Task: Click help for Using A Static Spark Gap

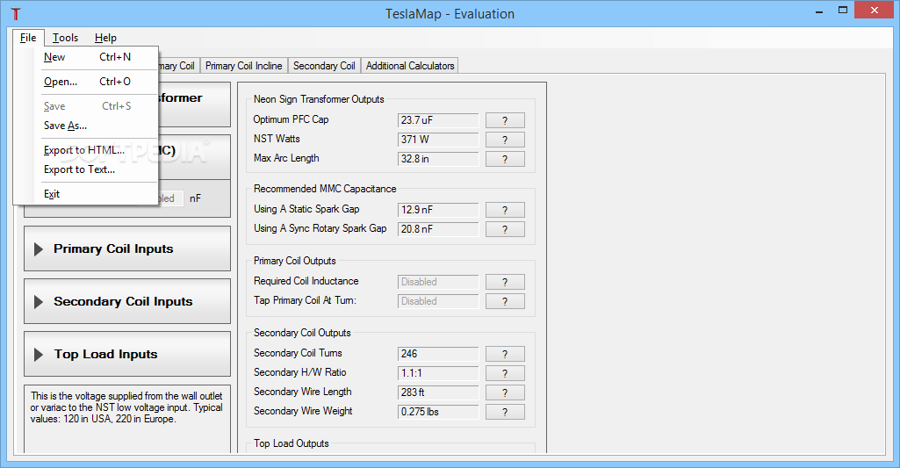Action: coord(505,210)
